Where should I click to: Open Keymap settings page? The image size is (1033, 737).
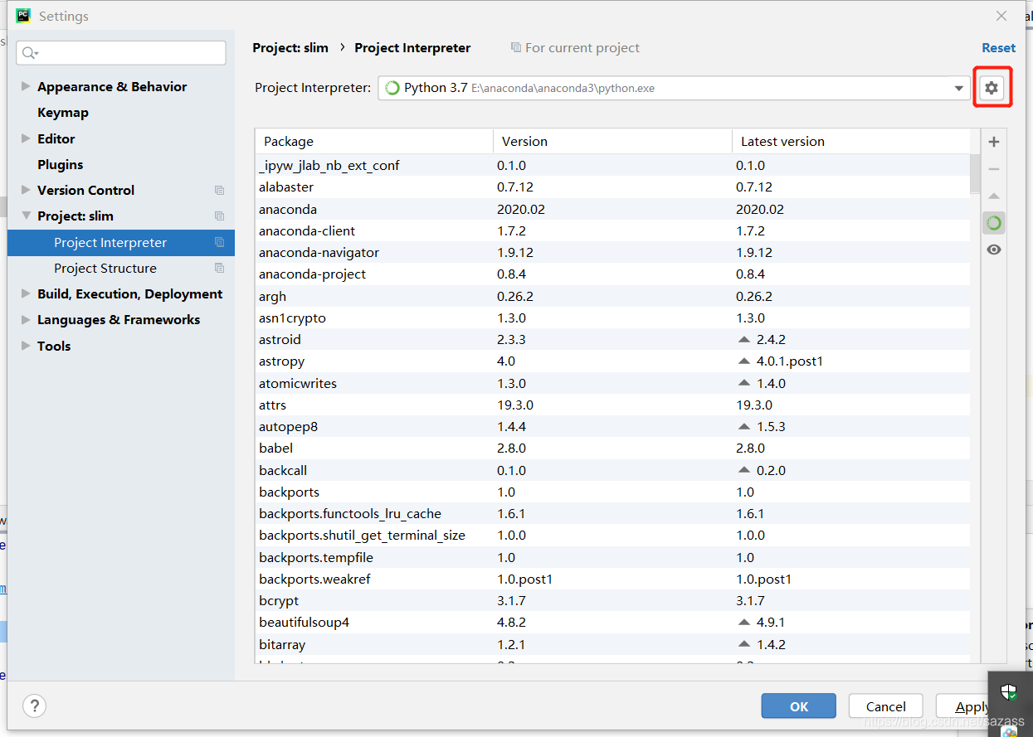(63, 113)
